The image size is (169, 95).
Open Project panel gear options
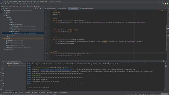tap(41, 8)
